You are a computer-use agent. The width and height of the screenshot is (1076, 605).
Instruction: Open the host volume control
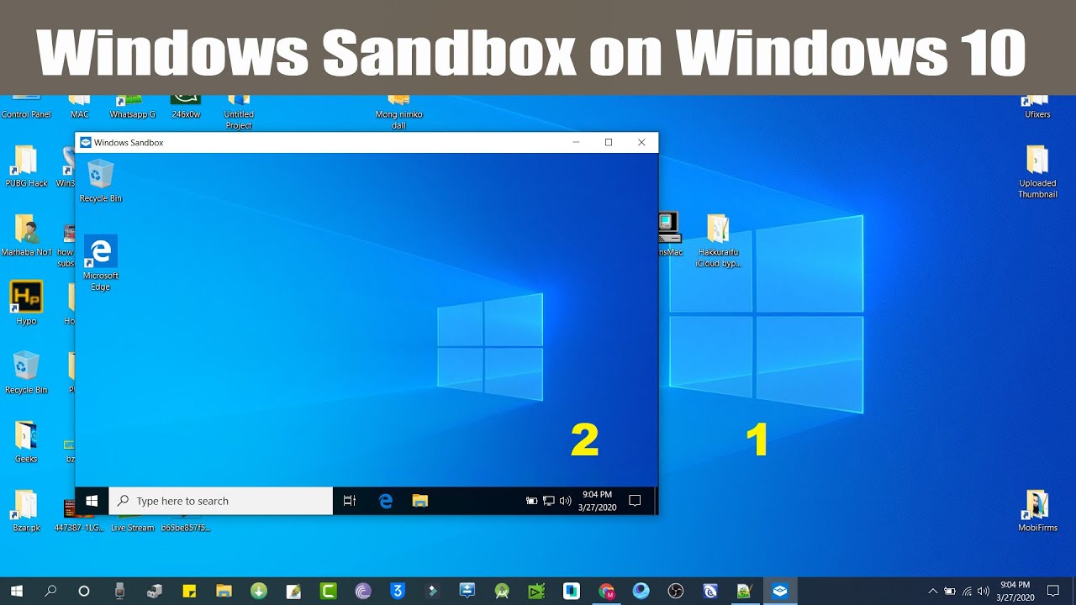click(984, 591)
